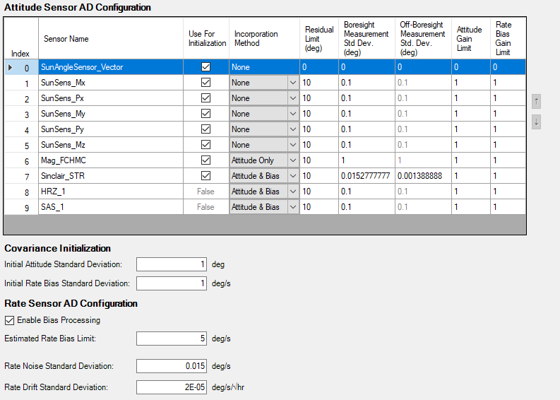Disable the Enable Bias Processing checkbox
Viewport: 560px width, 400px height.
[x=10, y=320]
